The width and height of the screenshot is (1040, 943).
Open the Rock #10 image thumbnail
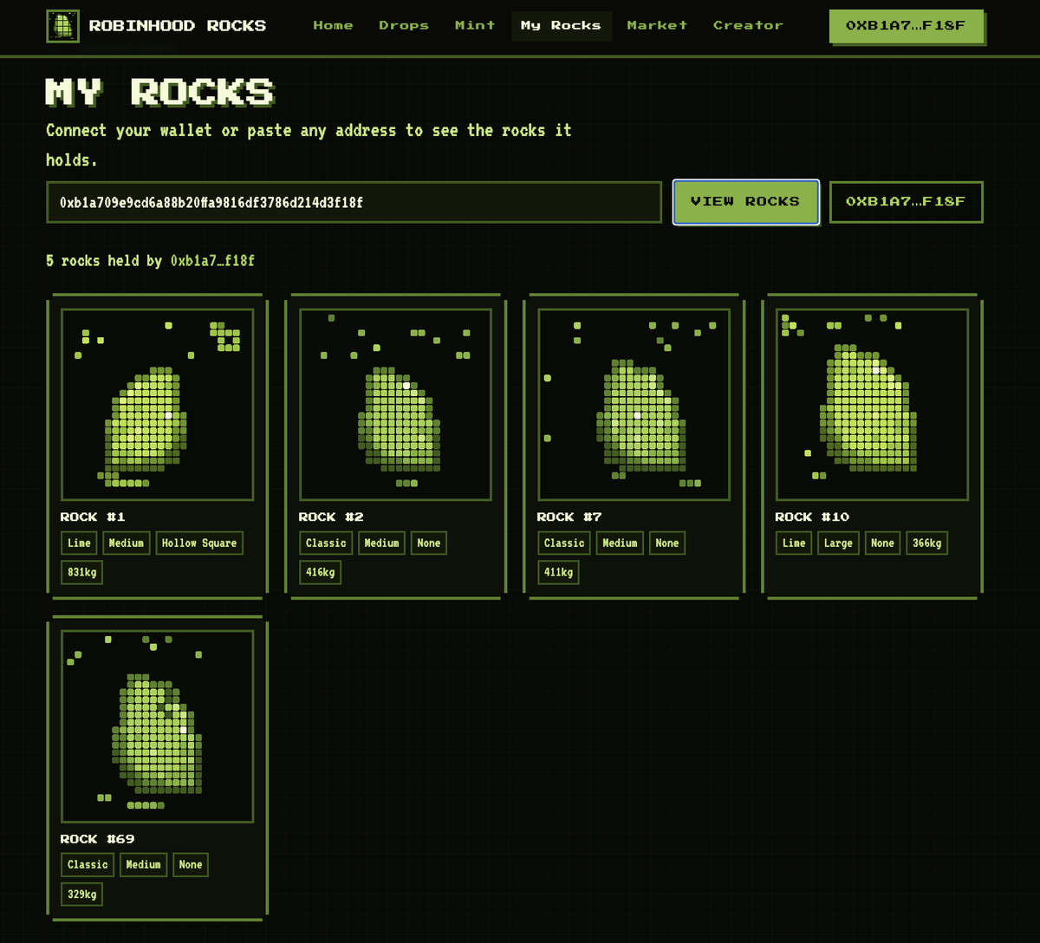click(x=872, y=405)
